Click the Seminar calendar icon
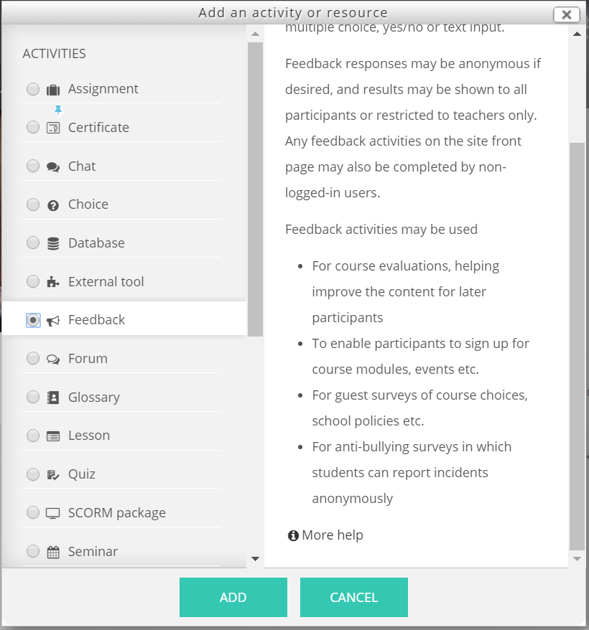The image size is (589, 630). (53, 552)
